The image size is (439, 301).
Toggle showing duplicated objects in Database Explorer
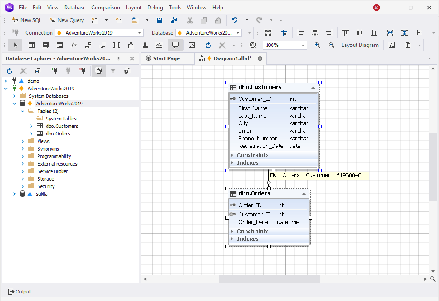click(x=98, y=70)
